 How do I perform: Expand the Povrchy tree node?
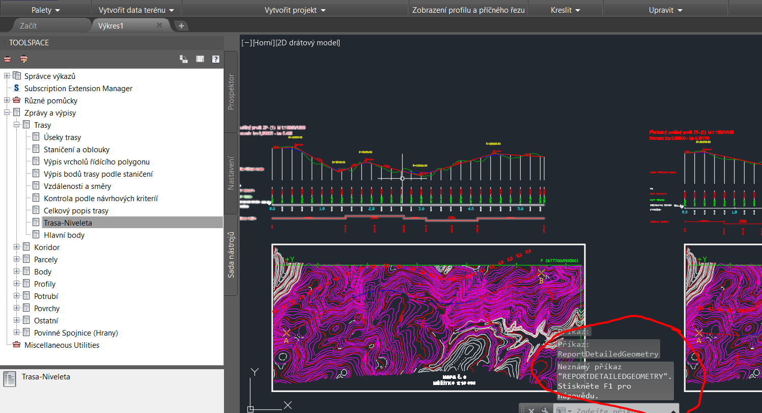pyautogui.click(x=17, y=309)
